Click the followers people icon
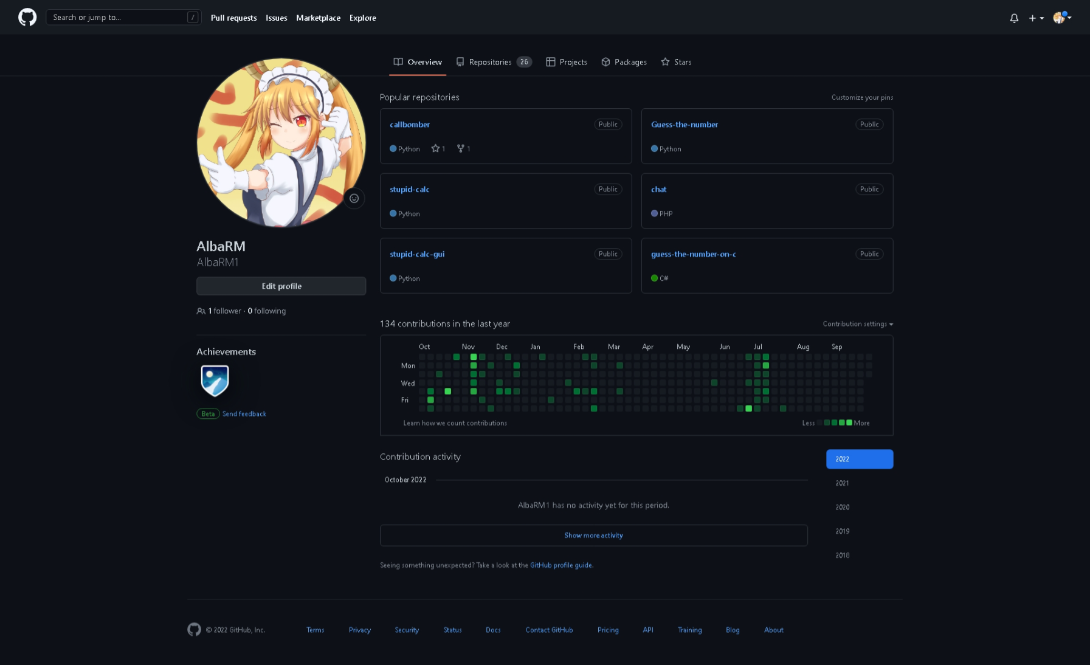This screenshot has width=1090, height=665. pyautogui.click(x=201, y=311)
